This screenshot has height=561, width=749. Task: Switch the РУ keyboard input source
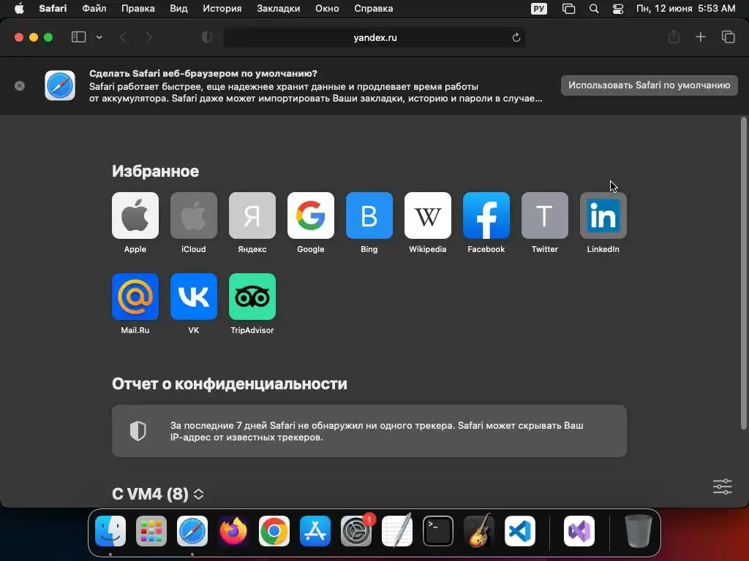[x=539, y=9]
